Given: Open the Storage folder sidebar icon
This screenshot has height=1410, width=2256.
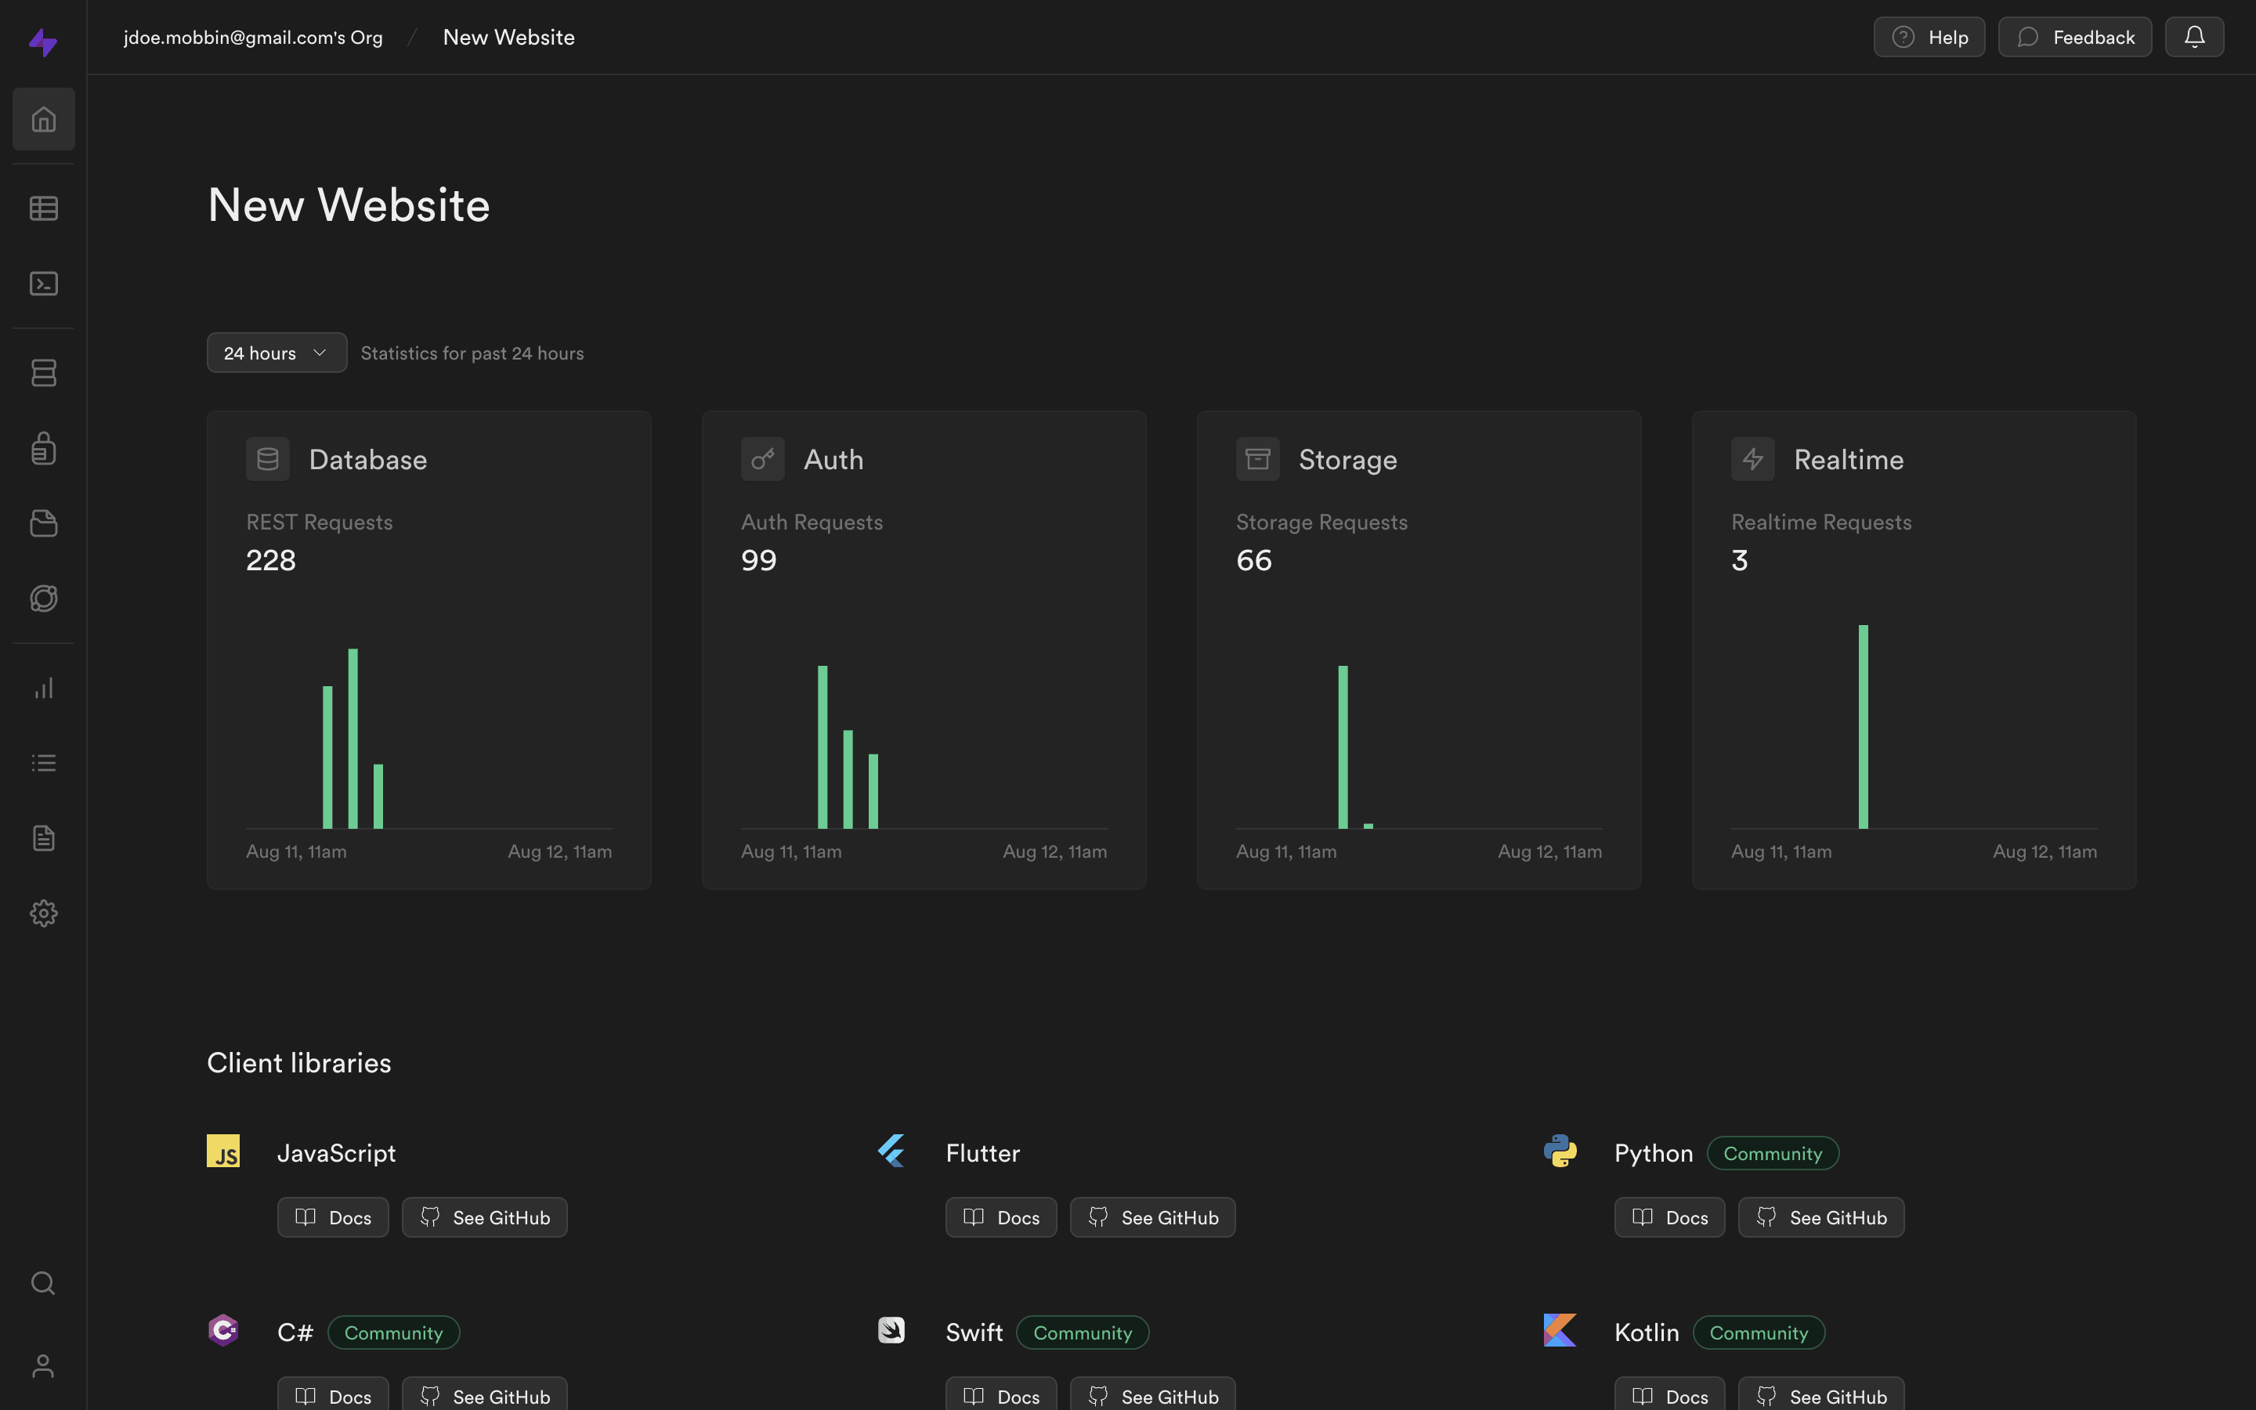Looking at the screenshot, I should click(x=44, y=523).
